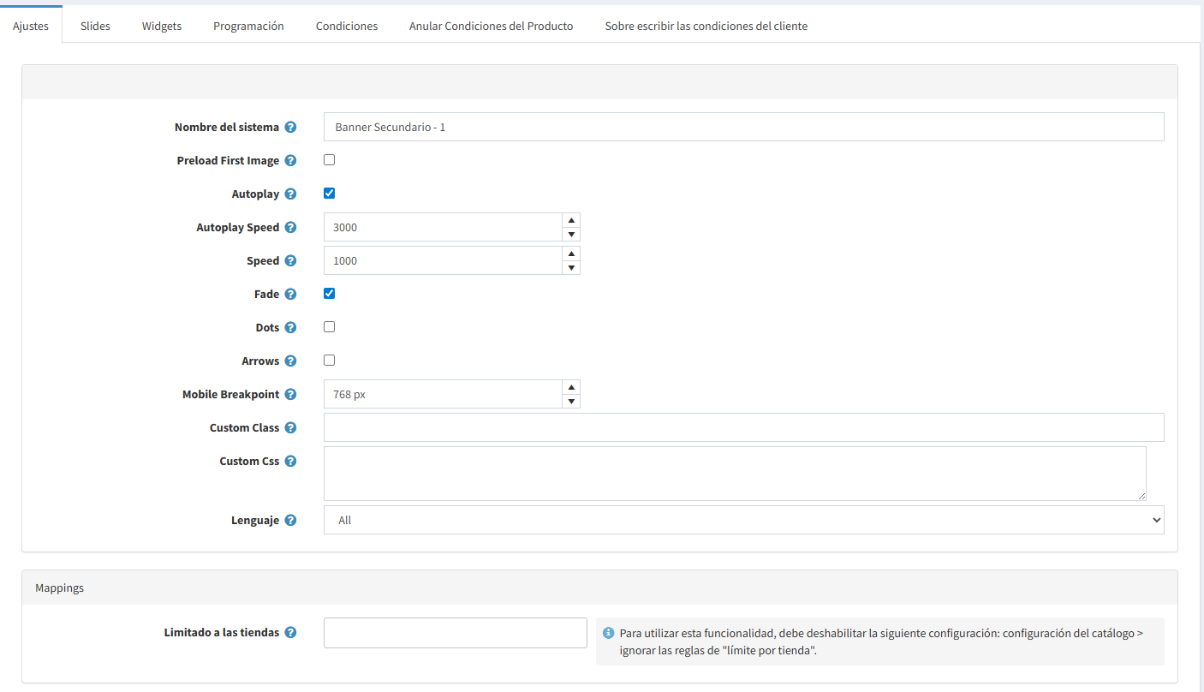Click the Lenguaje help icon
Screen dimensions: 1204x692
290,521
